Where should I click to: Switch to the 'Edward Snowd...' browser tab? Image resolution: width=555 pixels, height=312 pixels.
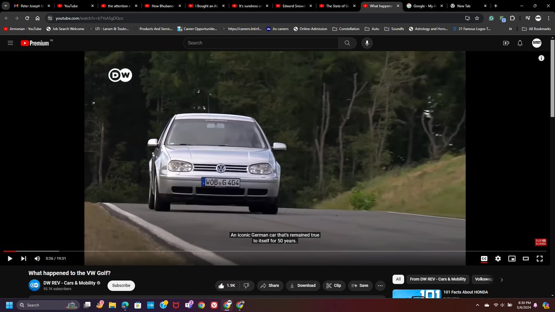click(291, 6)
